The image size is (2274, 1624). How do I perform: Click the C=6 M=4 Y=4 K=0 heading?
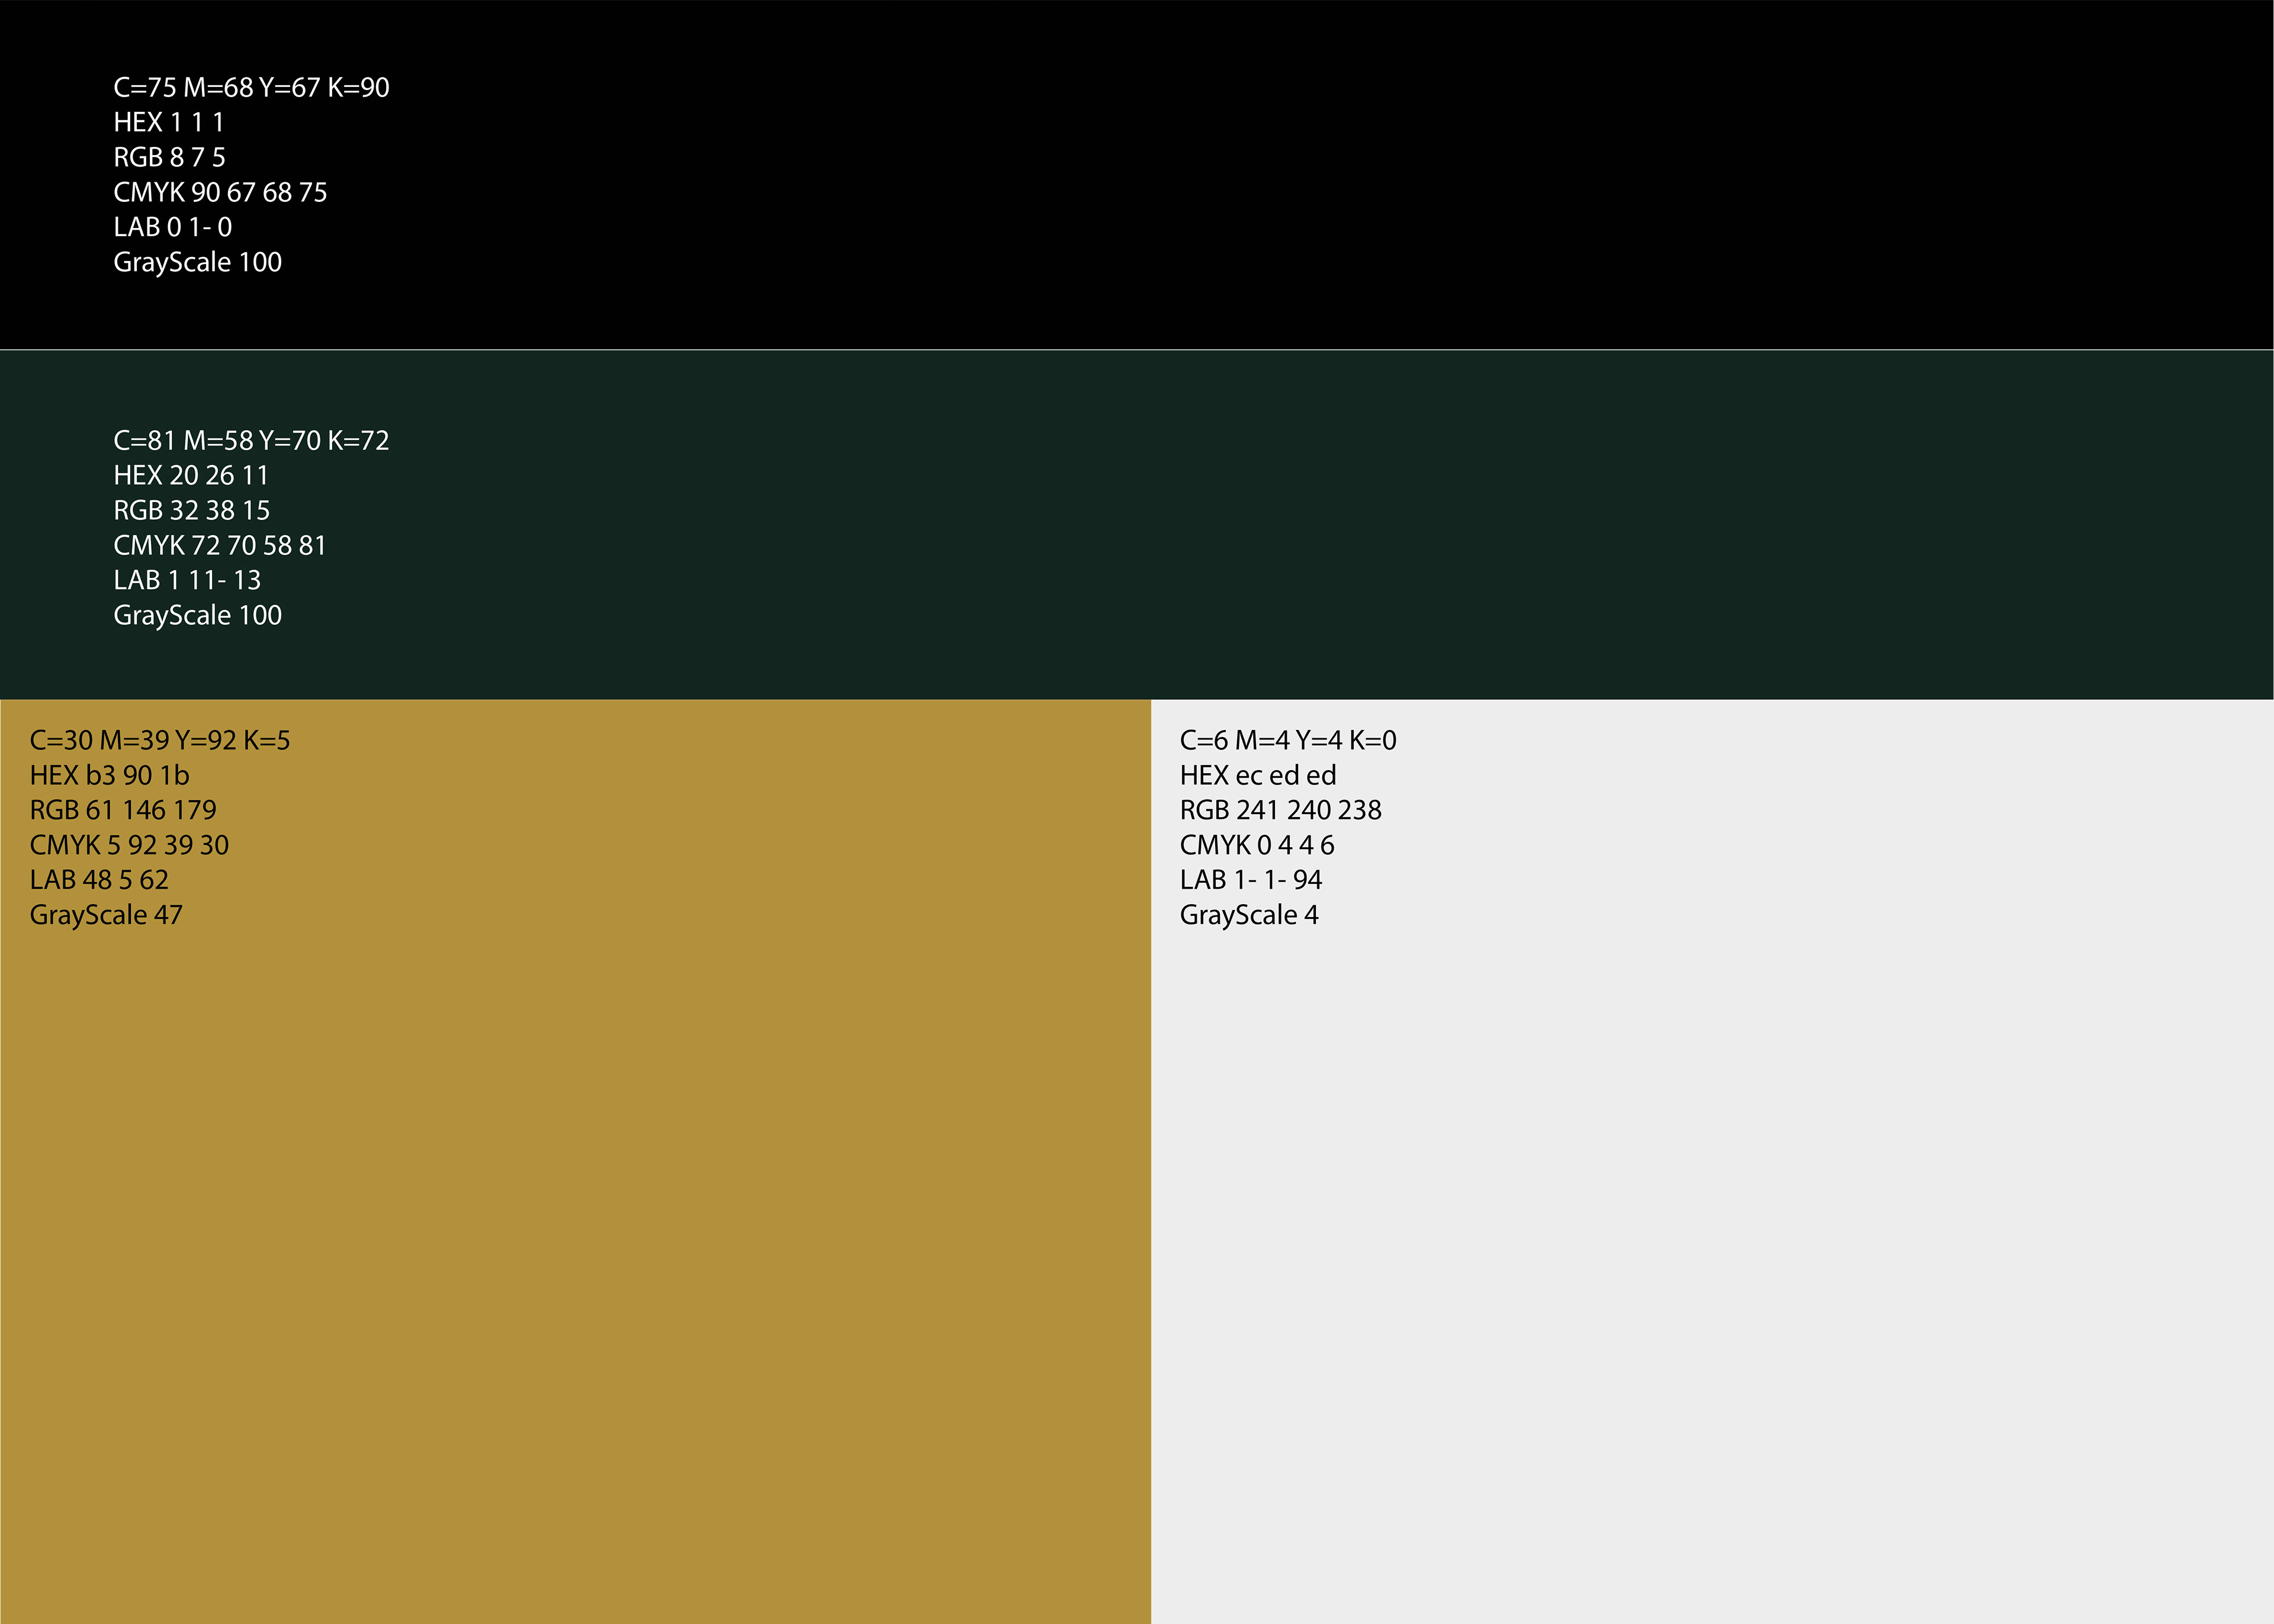[1288, 741]
